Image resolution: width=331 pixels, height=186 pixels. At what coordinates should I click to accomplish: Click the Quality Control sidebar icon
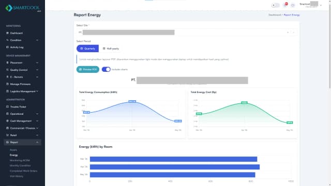[7, 70]
